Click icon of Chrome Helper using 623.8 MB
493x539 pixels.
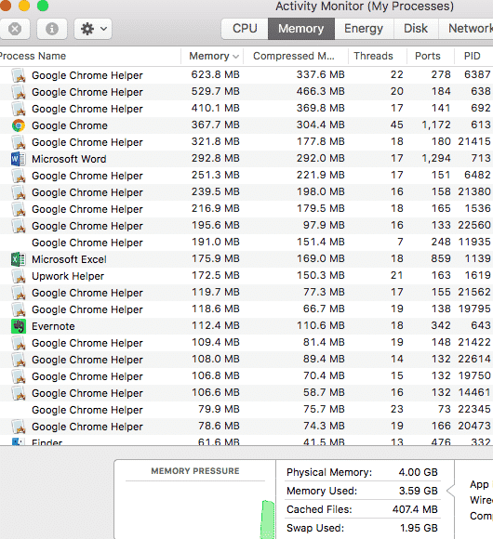point(19,75)
